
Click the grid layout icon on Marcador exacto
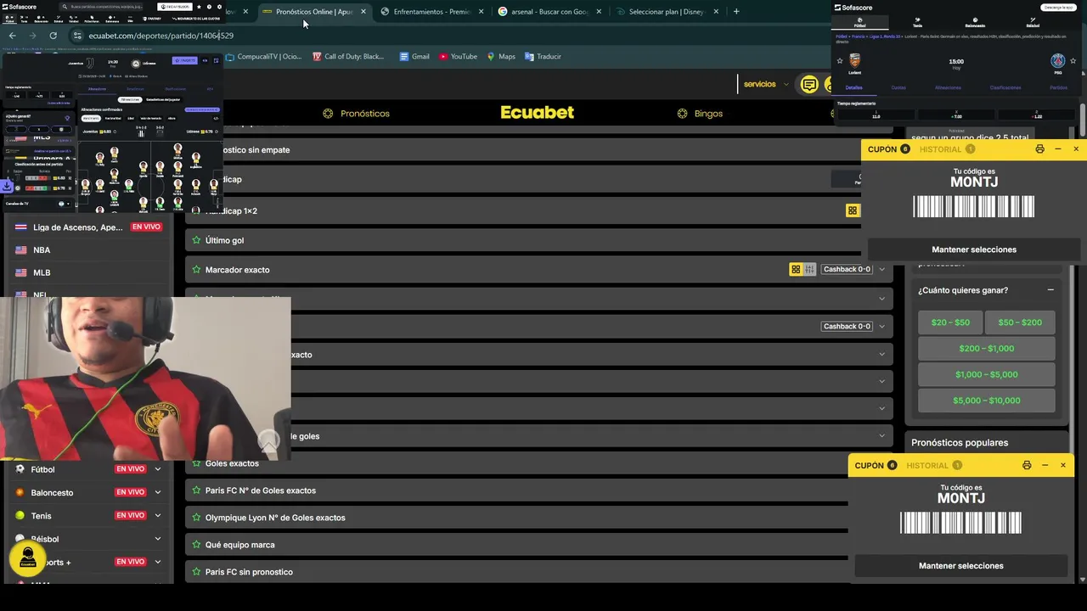(x=796, y=270)
